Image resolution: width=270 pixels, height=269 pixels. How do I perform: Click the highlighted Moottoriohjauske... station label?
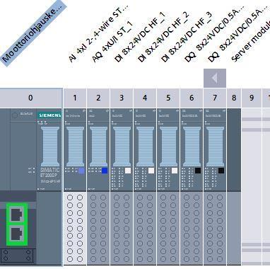coord(34,33)
